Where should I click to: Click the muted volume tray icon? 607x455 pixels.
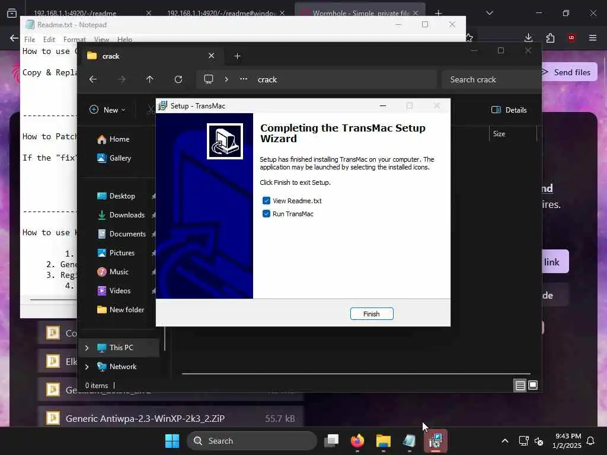pos(539,441)
